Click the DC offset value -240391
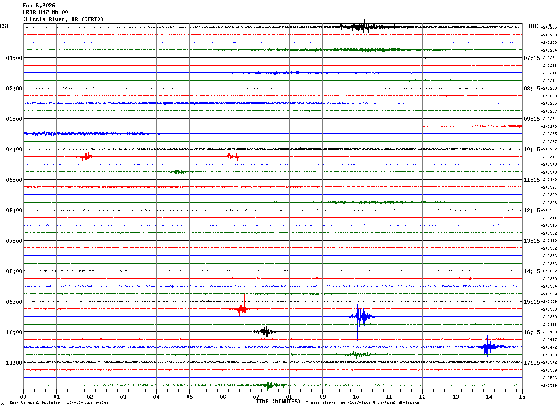This screenshot has height=409, width=559. point(548,325)
